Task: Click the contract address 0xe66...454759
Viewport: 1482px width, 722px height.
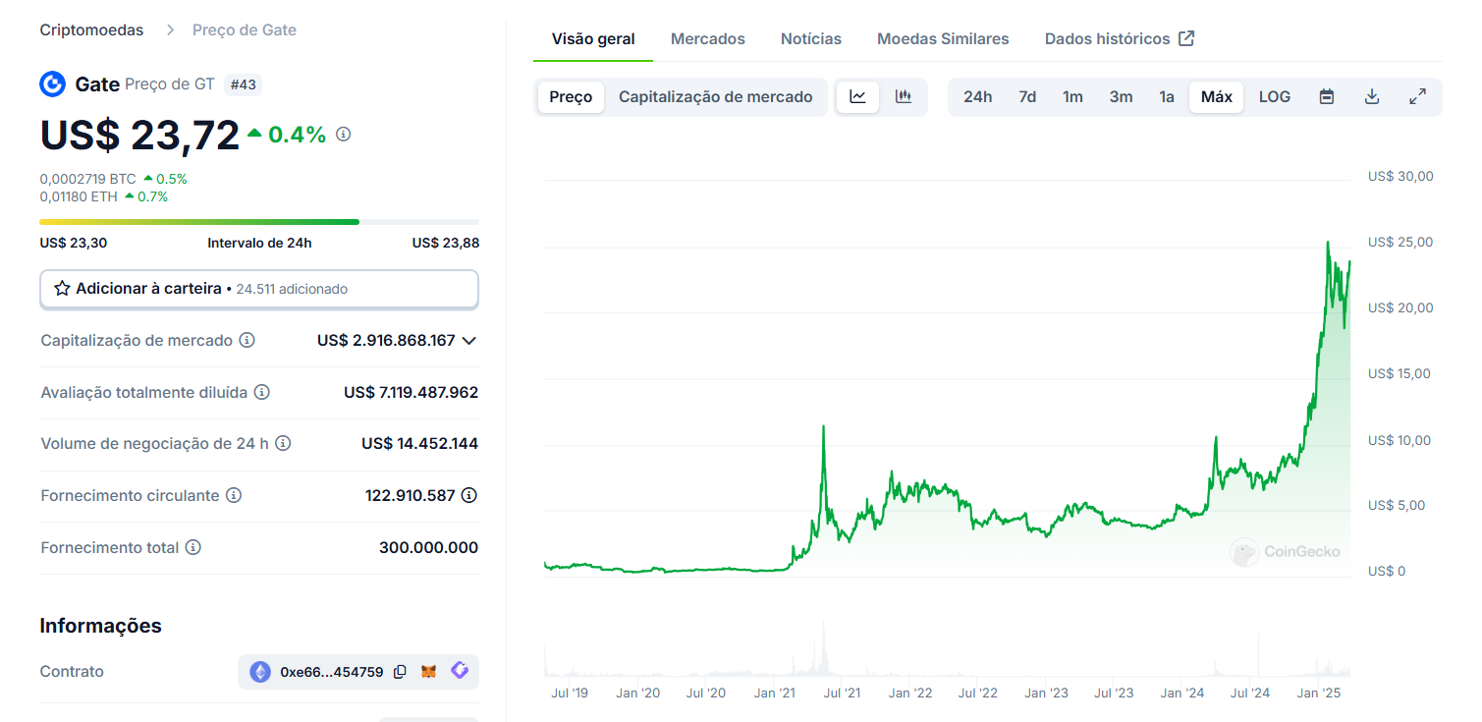Action: tap(332, 672)
